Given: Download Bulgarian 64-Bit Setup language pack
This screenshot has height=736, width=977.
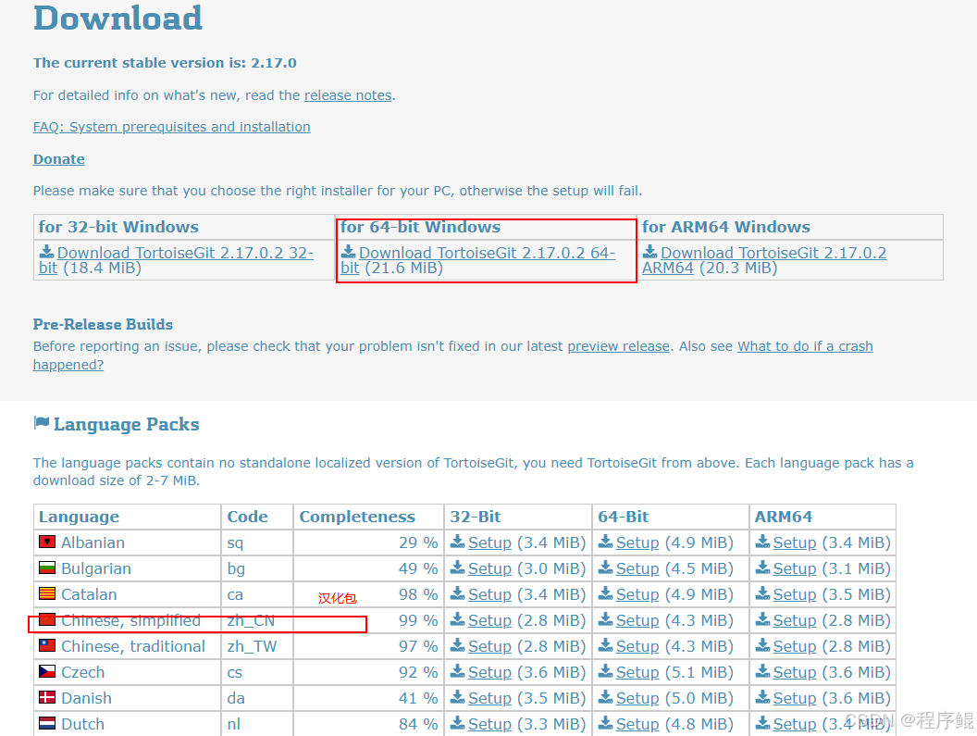Looking at the screenshot, I should [637, 568].
